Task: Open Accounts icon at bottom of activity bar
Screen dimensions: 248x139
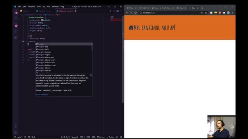Action: tap(15, 126)
